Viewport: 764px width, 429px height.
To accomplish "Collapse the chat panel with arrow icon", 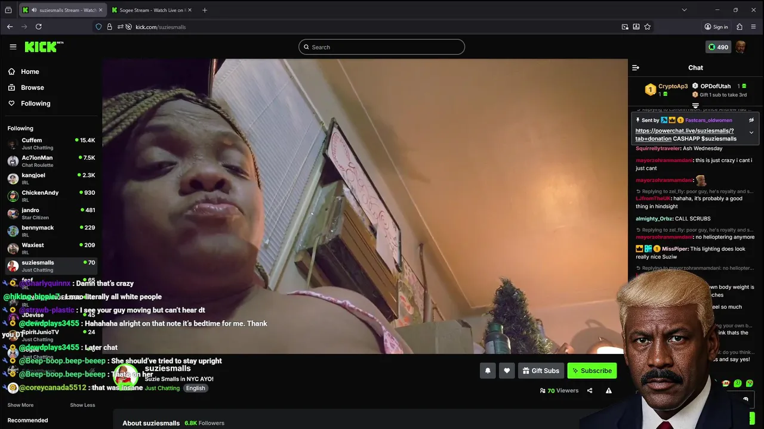I will tap(636, 67).
